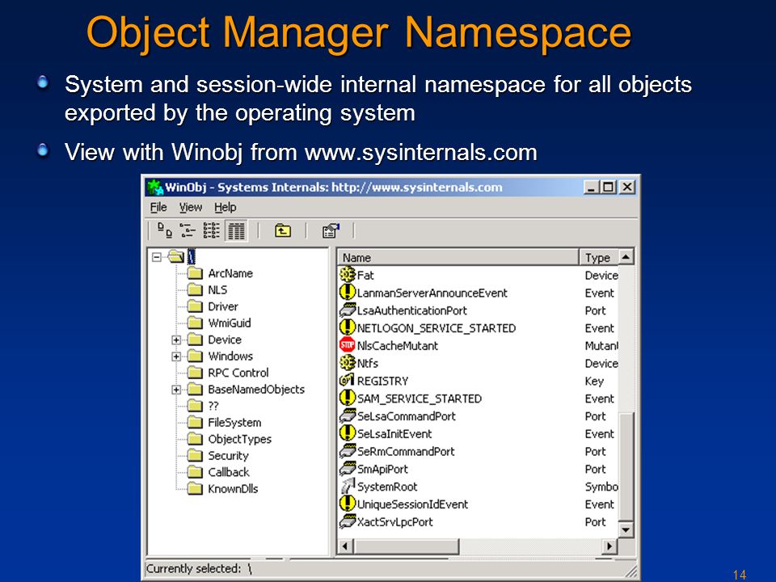Select the Driver folder in tree
776x582 pixels.
pos(223,306)
